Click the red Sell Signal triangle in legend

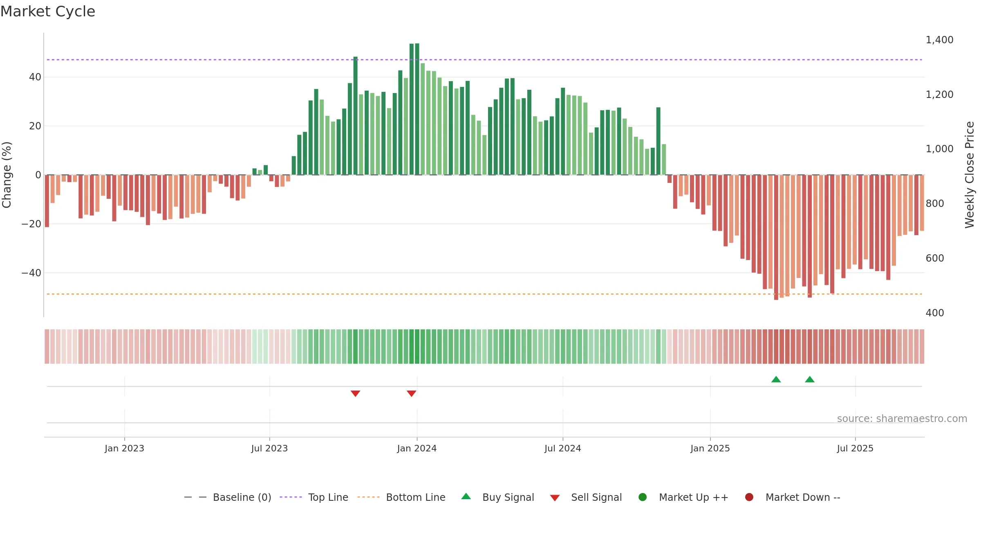tap(555, 498)
